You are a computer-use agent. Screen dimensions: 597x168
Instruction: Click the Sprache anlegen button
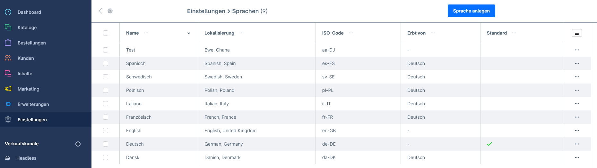click(x=471, y=11)
